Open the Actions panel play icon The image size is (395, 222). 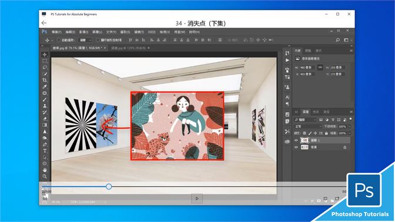pyautogui.click(x=287, y=60)
